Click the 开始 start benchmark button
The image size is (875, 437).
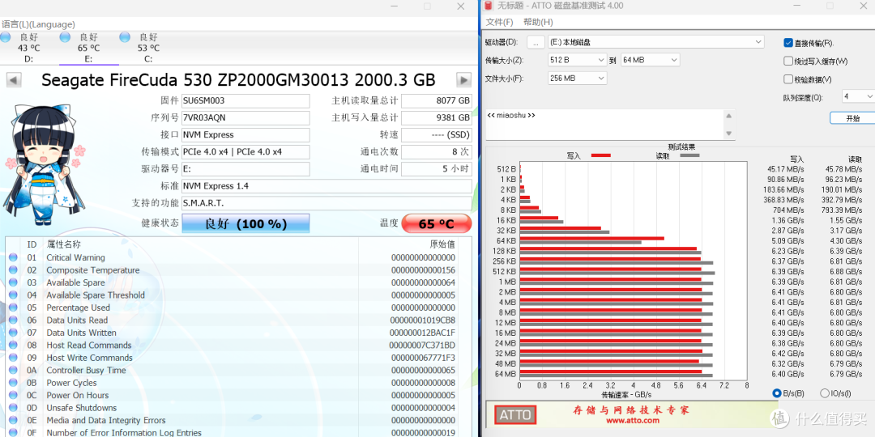coord(852,118)
